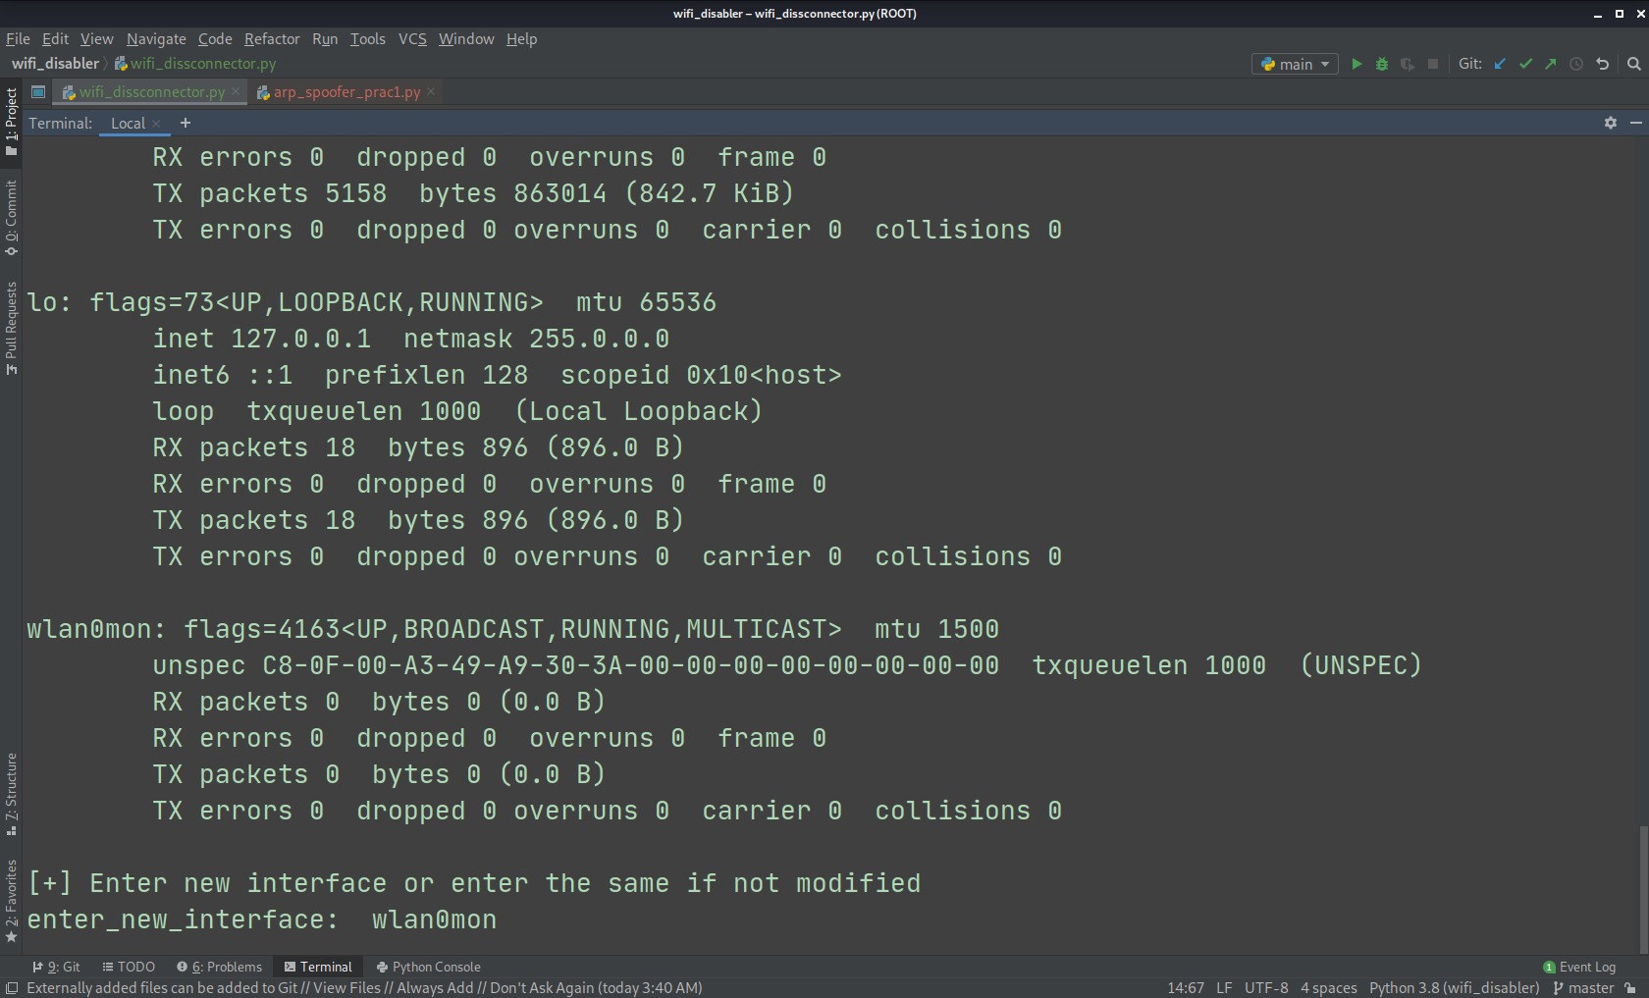Image resolution: width=1649 pixels, height=998 pixels.
Task: Open the Event Log
Action: (x=1579, y=967)
